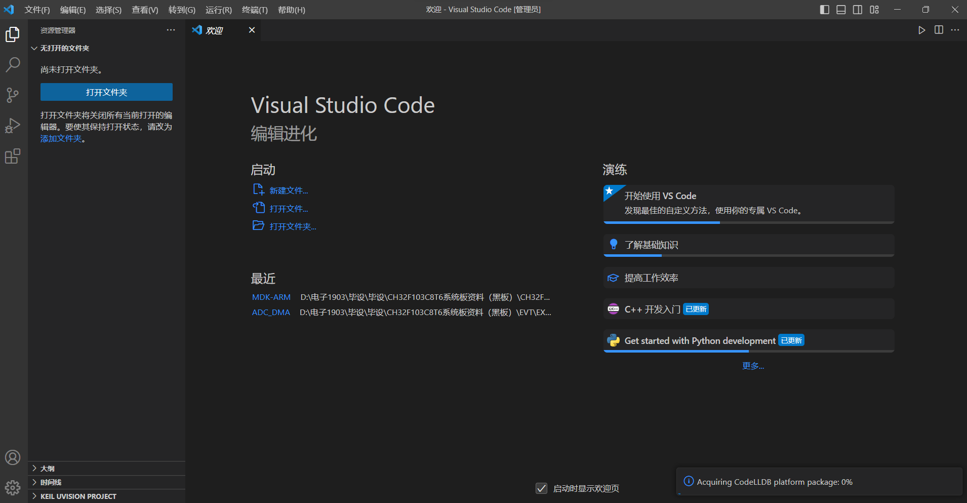Click the progress bar under 开始使用 VS Code
Screen dimensions: 967x503
click(x=749, y=222)
